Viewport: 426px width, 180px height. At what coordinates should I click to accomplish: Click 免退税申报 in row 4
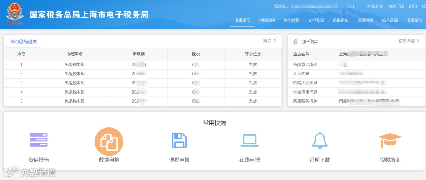coord(75,92)
